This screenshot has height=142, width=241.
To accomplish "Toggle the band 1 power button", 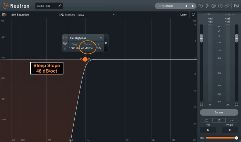I will (65, 37).
